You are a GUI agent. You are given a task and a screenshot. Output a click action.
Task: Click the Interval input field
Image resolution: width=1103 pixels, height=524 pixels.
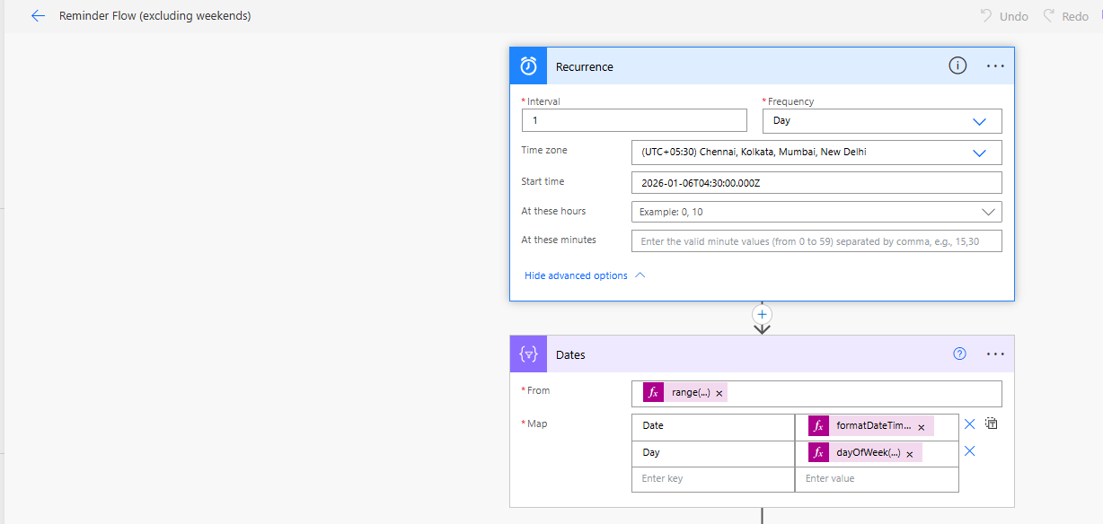coord(634,120)
